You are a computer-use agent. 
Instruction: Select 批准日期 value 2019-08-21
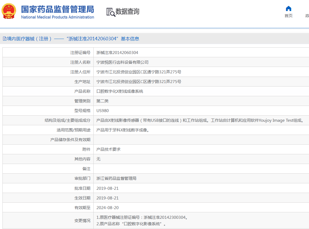tap(107, 188)
